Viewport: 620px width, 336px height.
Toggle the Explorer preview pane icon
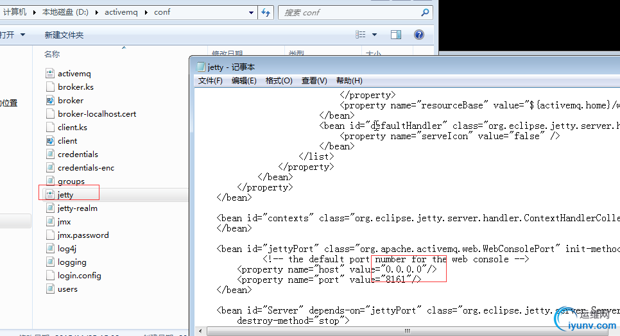coord(396,35)
